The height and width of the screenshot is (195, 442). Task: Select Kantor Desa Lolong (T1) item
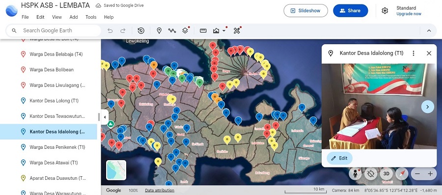click(49, 101)
